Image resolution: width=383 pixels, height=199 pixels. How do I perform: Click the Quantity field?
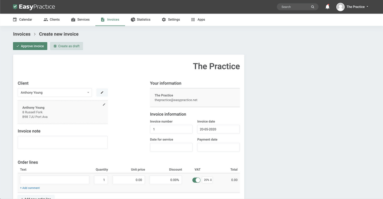pos(101,180)
